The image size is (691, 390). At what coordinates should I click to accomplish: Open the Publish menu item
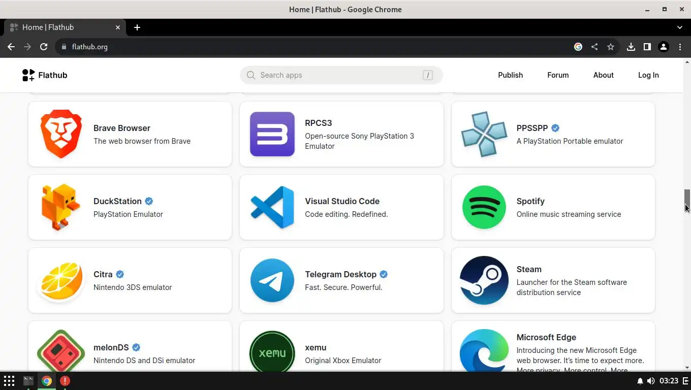(x=510, y=75)
